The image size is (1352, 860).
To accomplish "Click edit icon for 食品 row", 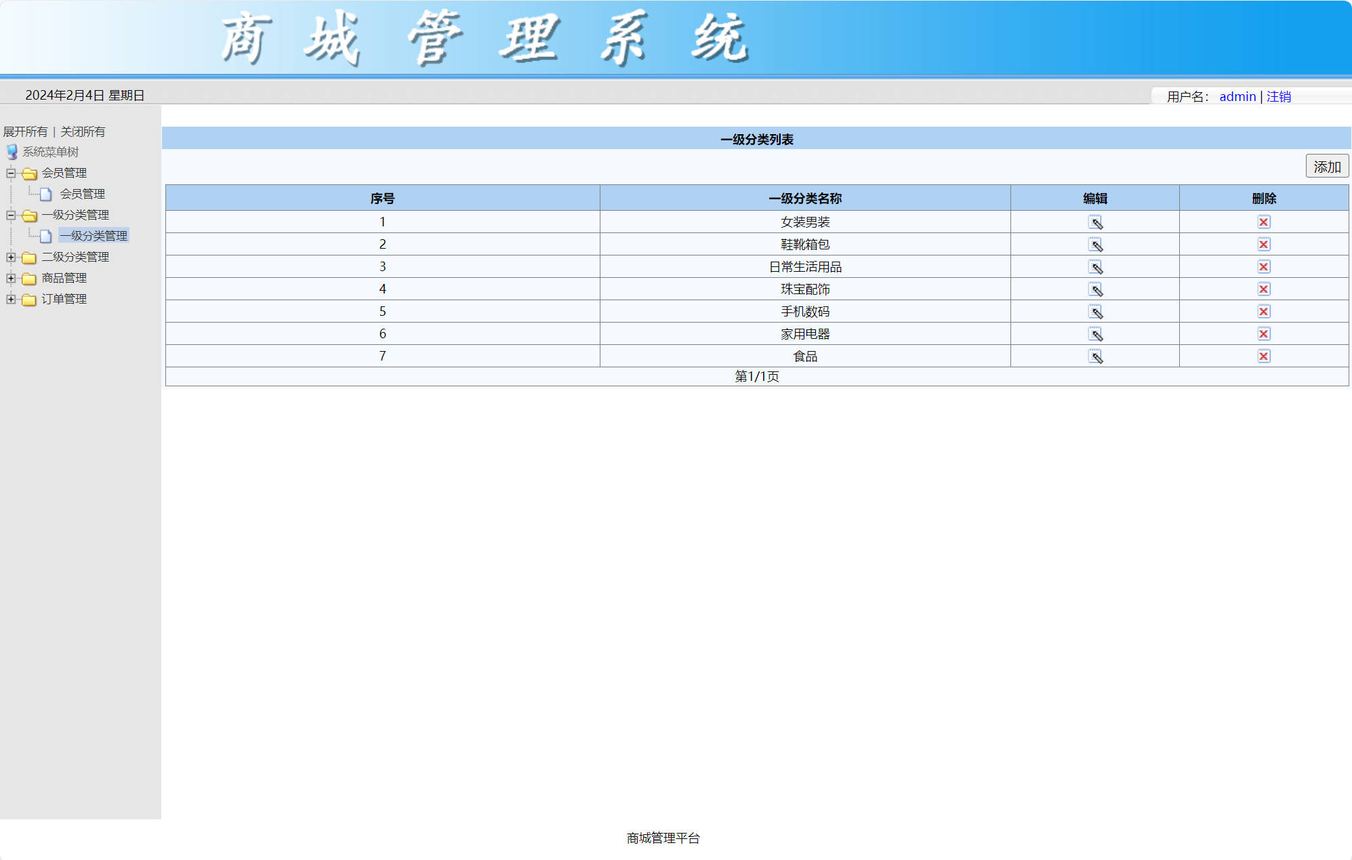I will (1095, 356).
